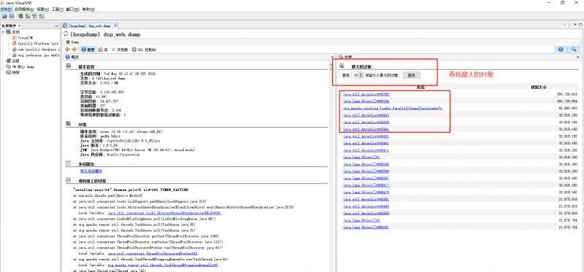Screen dimensions: 584x272
Task: Minimize the applications sidebar panel
Action: pos(57,26)
